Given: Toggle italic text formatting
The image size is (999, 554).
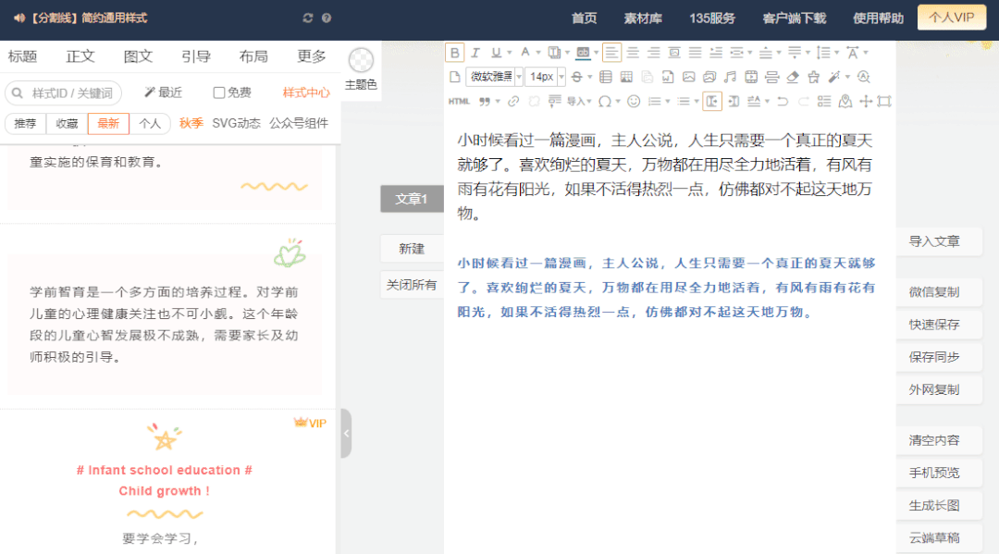Looking at the screenshot, I should (475, 53).
